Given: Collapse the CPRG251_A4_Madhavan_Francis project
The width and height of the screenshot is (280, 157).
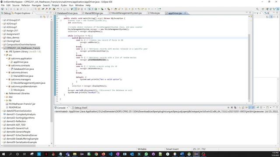Looking at the screenshot, I should (2, 48).
